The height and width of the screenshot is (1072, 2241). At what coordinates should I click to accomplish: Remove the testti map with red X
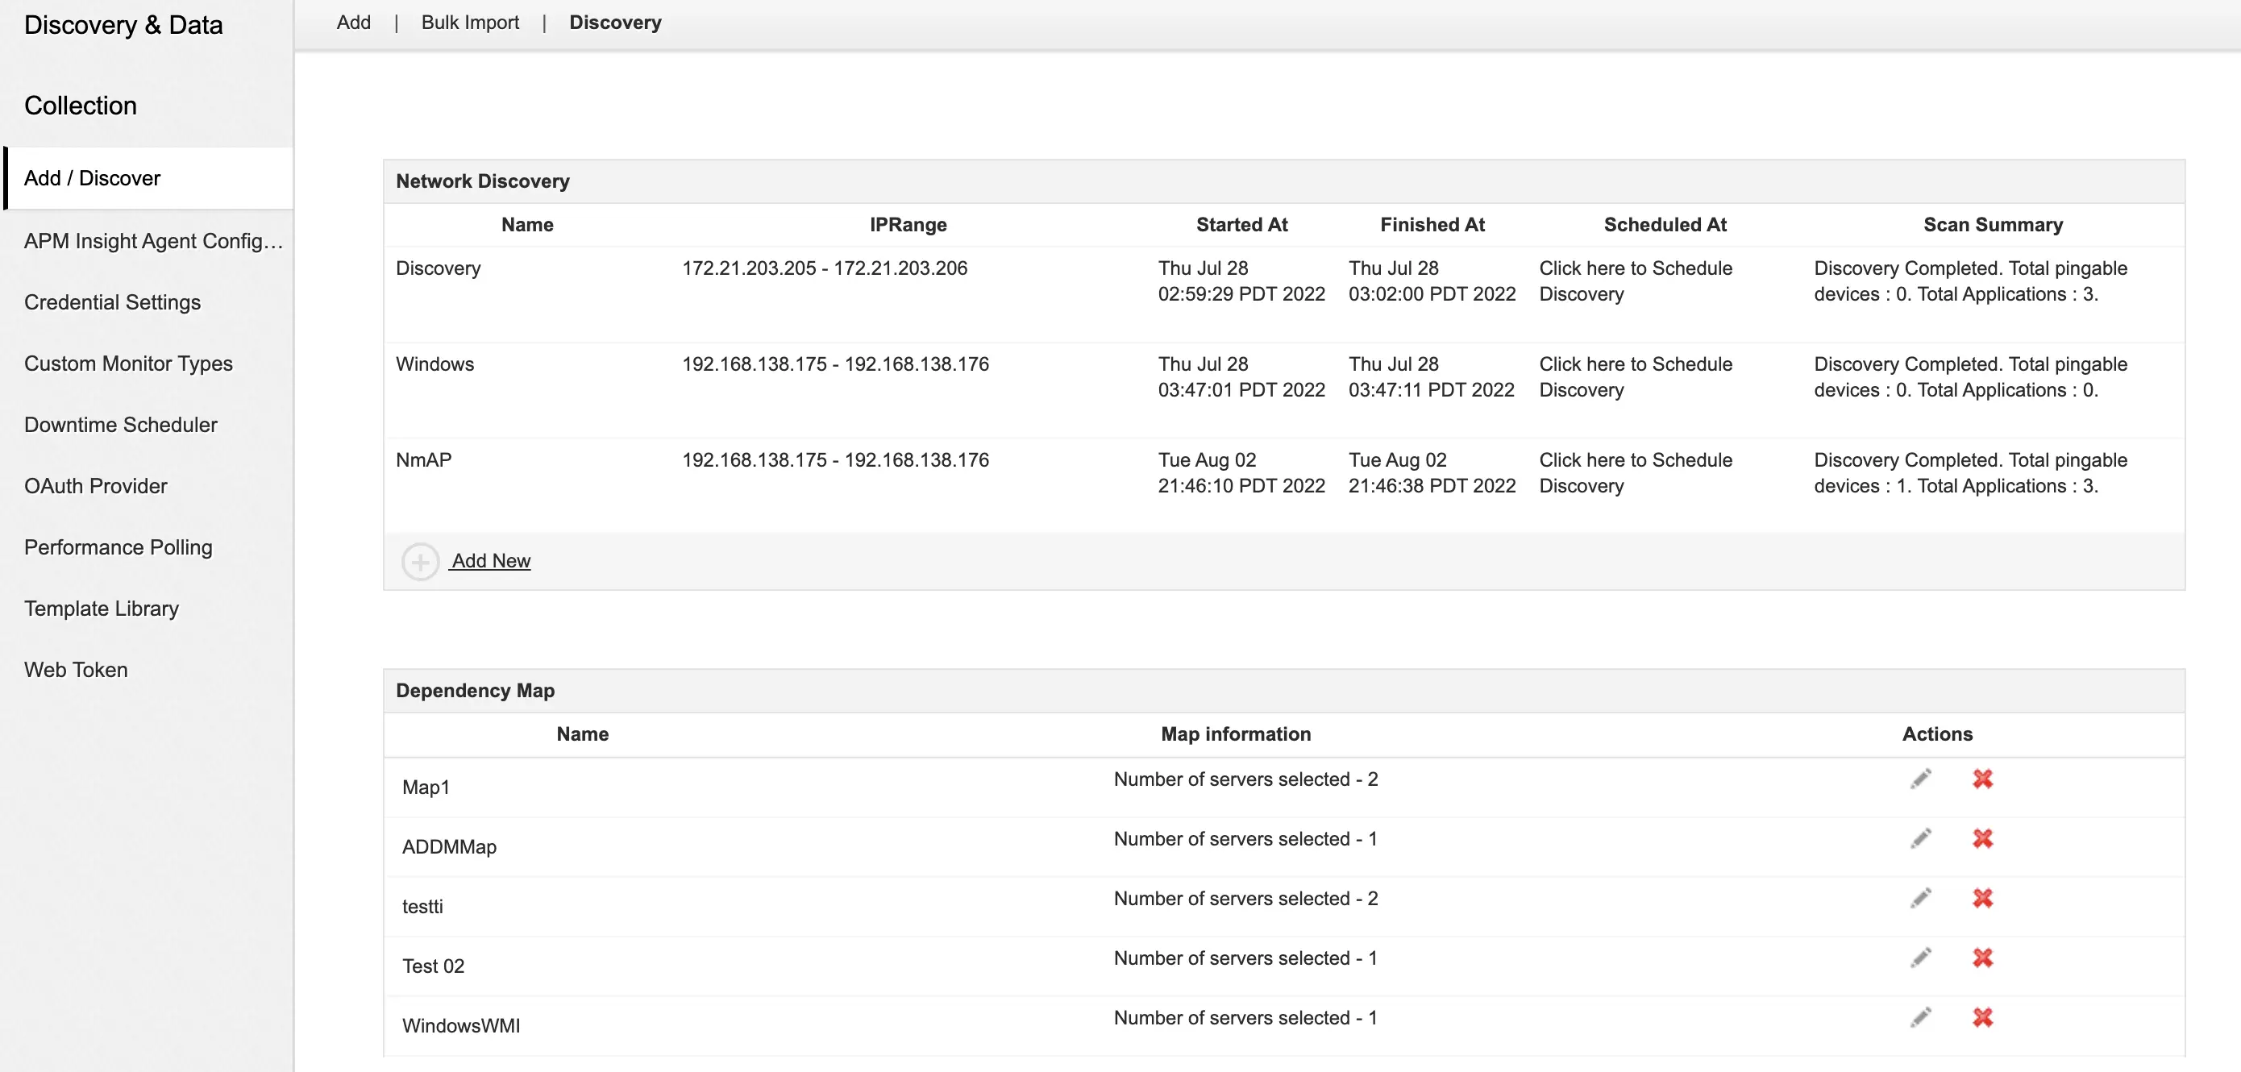pos(1982,898)
